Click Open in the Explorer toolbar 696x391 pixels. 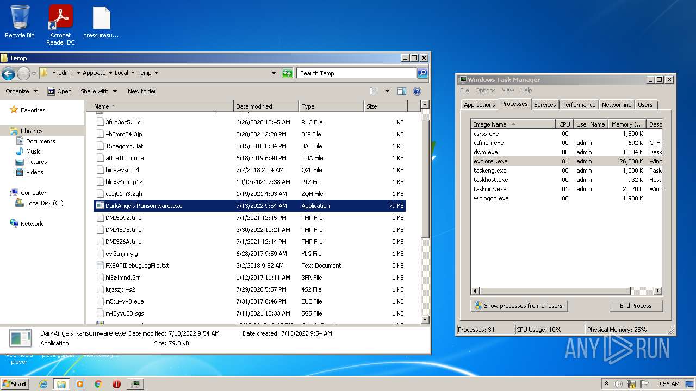click(x=59, y=91)
